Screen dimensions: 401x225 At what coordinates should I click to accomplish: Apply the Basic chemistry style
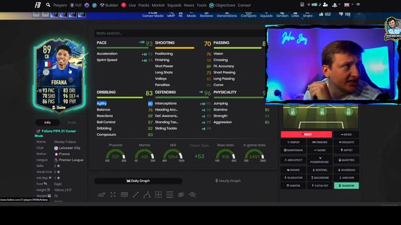click(x=346, y=134)
